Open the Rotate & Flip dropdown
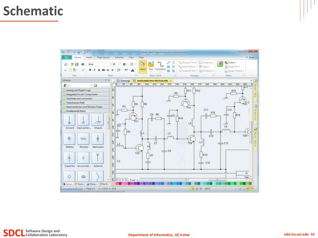Viewport: 318px width, 238px height. [188, 71]
